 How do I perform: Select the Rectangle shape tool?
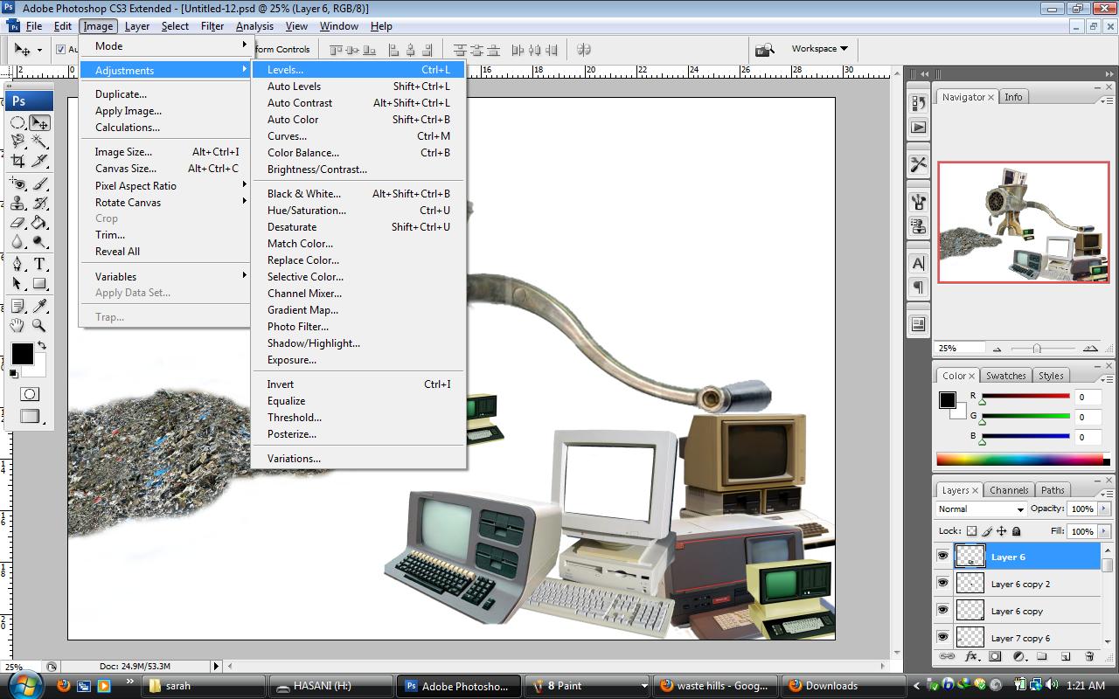39,284
